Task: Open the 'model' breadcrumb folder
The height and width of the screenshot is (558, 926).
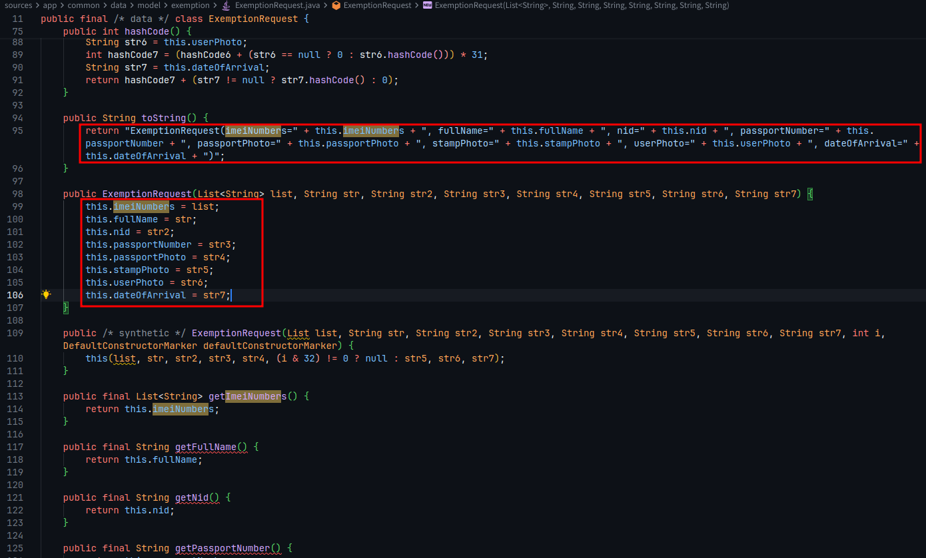Action: click(149, 5)
